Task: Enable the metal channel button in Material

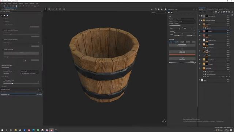Action: [188, 42]
